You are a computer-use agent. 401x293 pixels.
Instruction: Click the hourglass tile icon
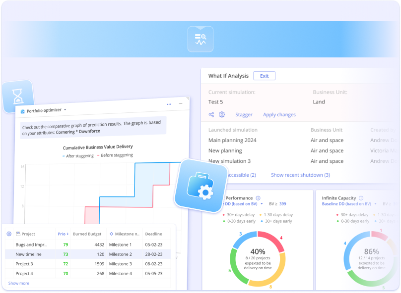point(18,97)
